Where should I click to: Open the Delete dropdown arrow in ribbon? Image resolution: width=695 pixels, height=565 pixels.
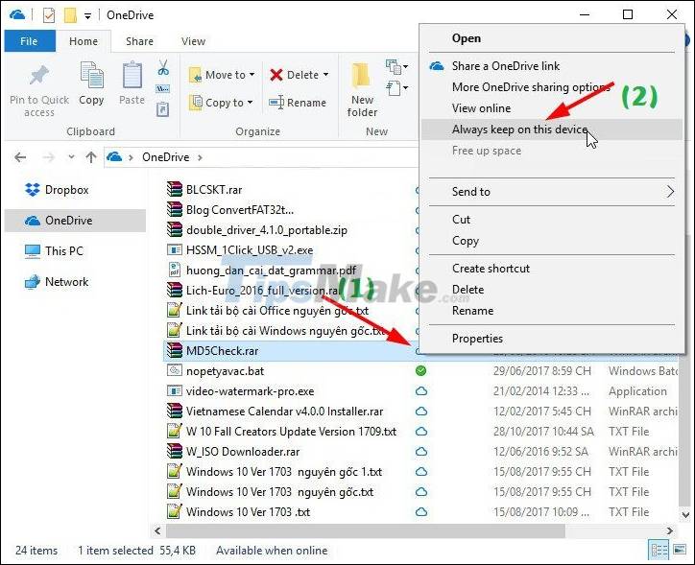[x=325, y=75]
